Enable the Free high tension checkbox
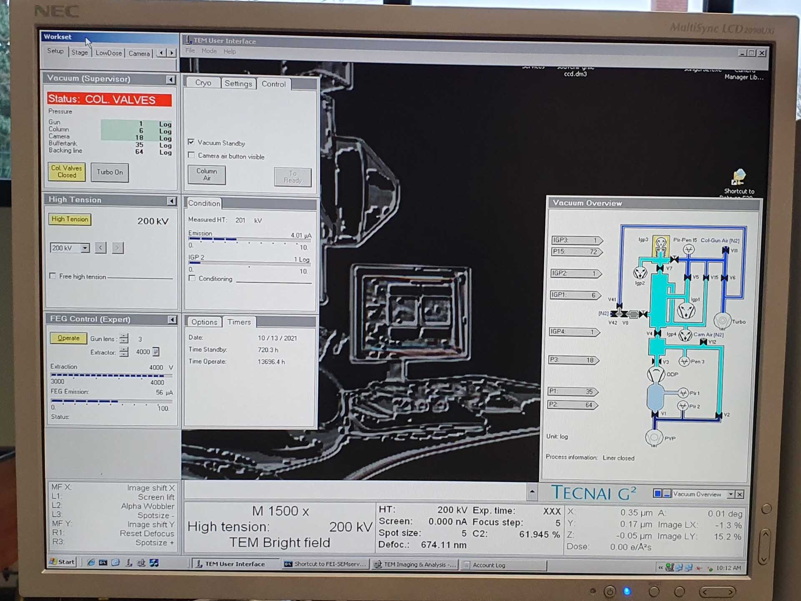This screenshot has height=601, width=801. [53, 276]
